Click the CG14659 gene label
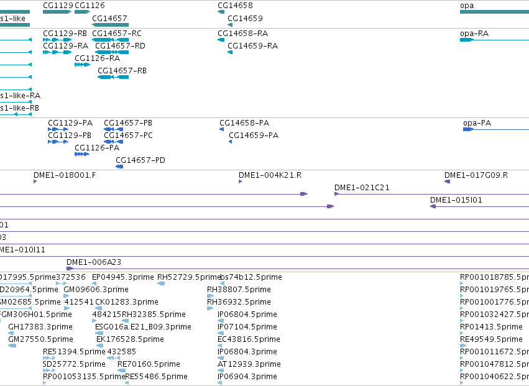Screen dimensions: 529x386 (246, 18)
